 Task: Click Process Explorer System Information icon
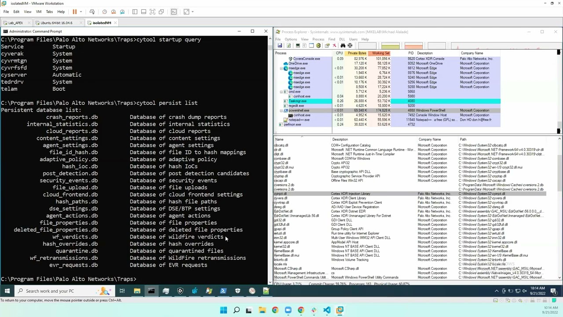tap(298, 46)
